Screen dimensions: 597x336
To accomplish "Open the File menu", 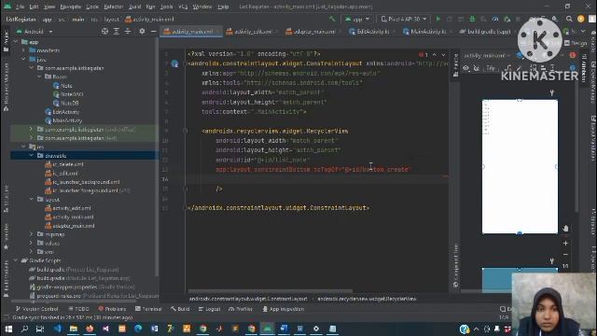I will (20, 7).
